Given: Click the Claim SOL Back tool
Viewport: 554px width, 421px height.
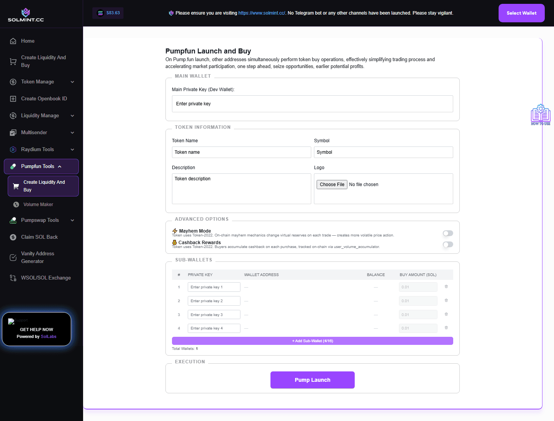Looking at the screenshot, I should [x=40, y=237].
